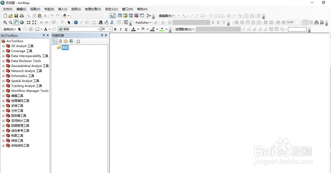Pick the font color swatch

coord(133,29)
